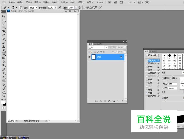Open the tool preset picker arrow
The height and width of the screenshot is (139, 184).
click(x=8, y=8)
